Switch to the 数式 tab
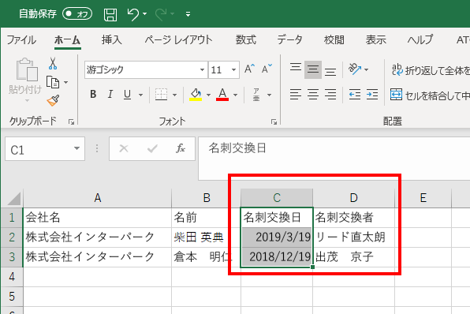This screenshot has height=314, width=470. 245,39
